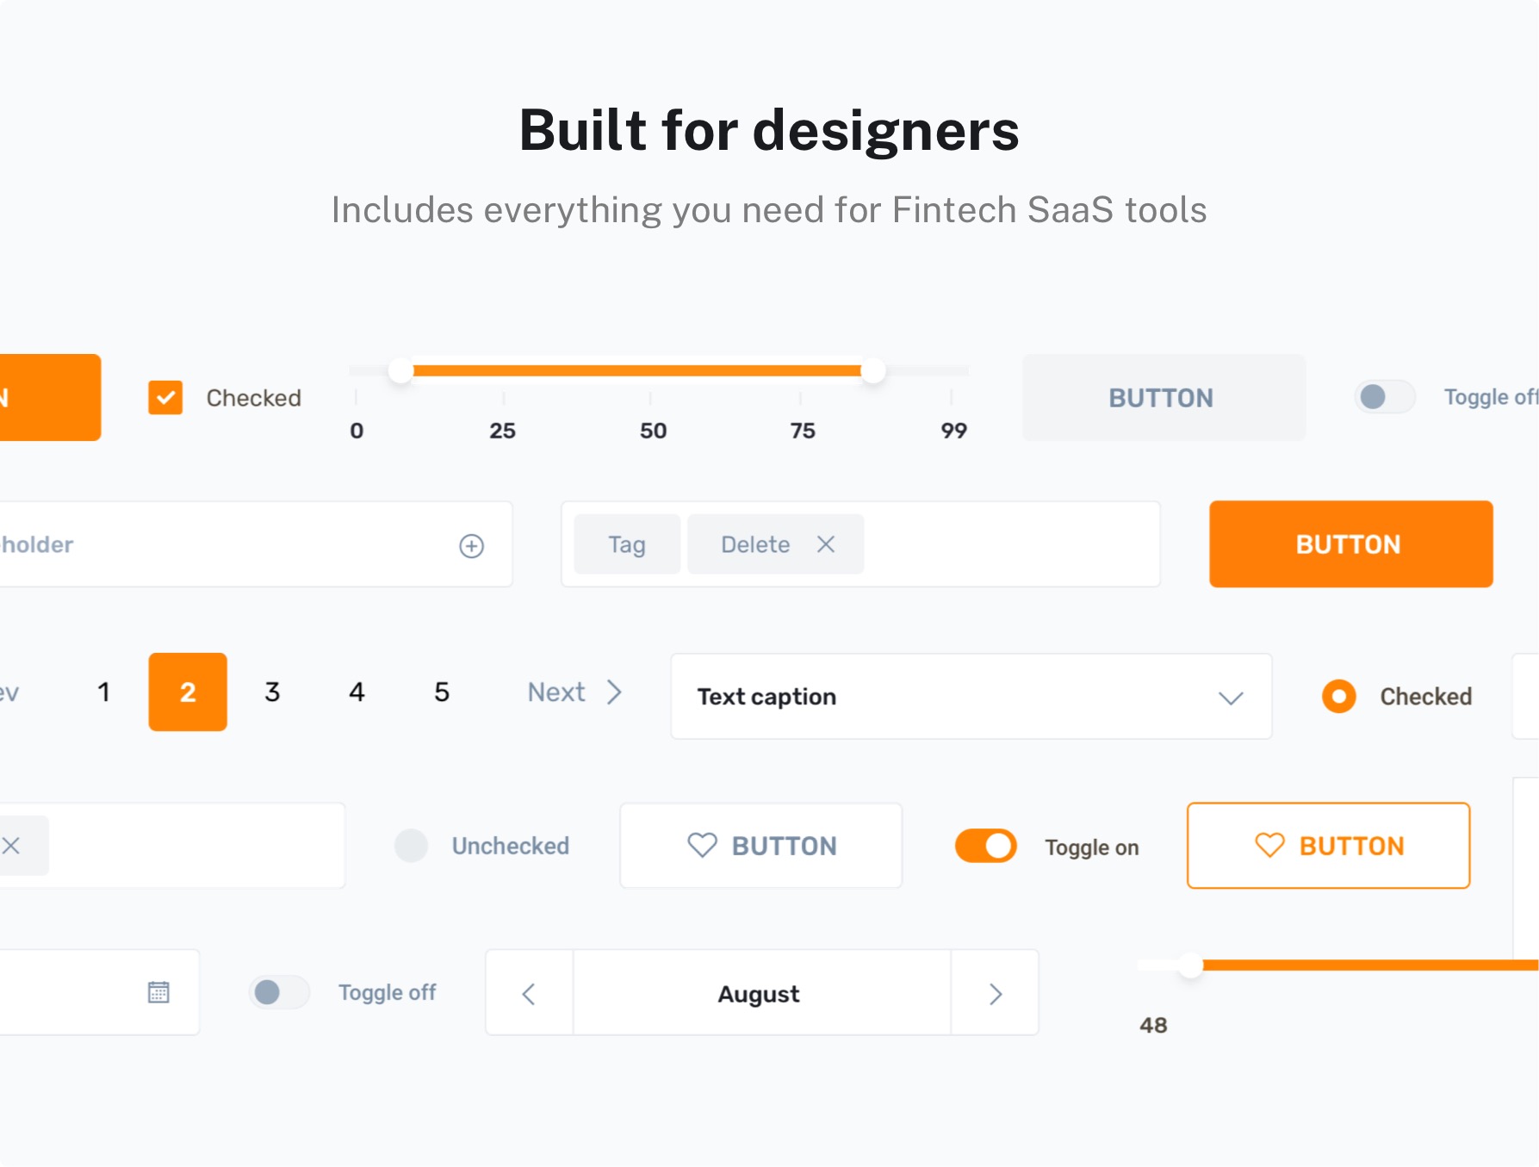Turn off the Toggle on switch
This screenshot has width=1539, height=1167.
[x=986, y=846]
